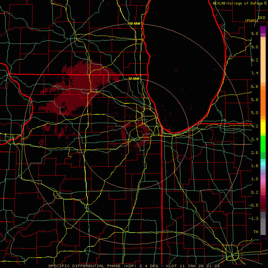This screenshot has width=268, height=268.
Task: Click the TH threshold label on scale
Action: (x=256, y=232)
